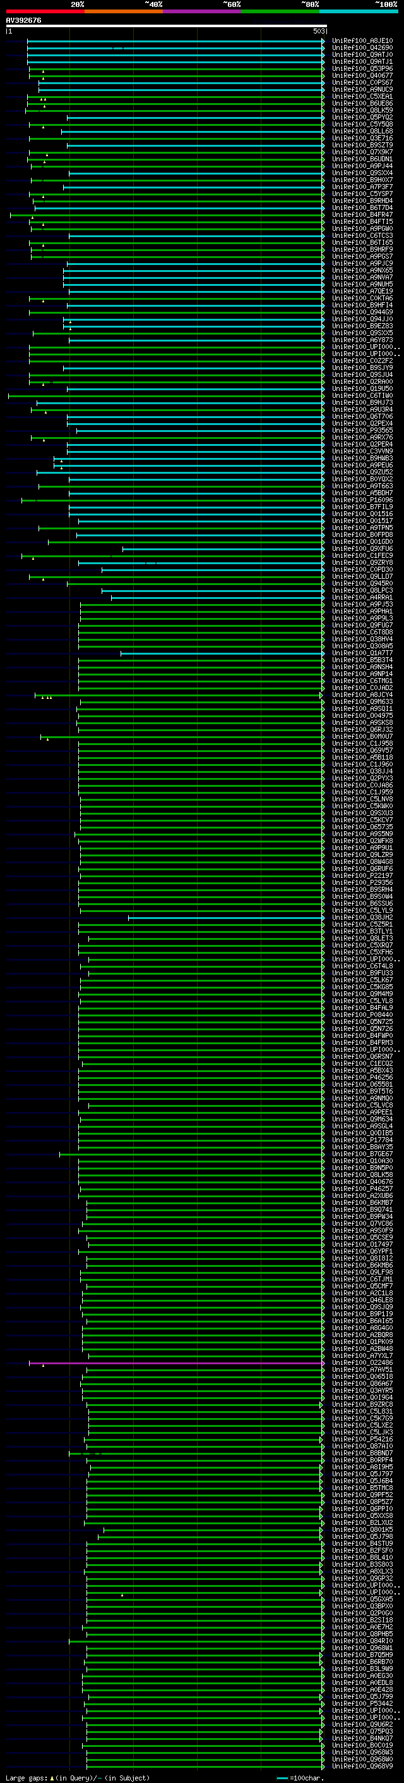Click hit label UniRef100_Q5PYQ2
404x1783 pixels.
(362, 118)
